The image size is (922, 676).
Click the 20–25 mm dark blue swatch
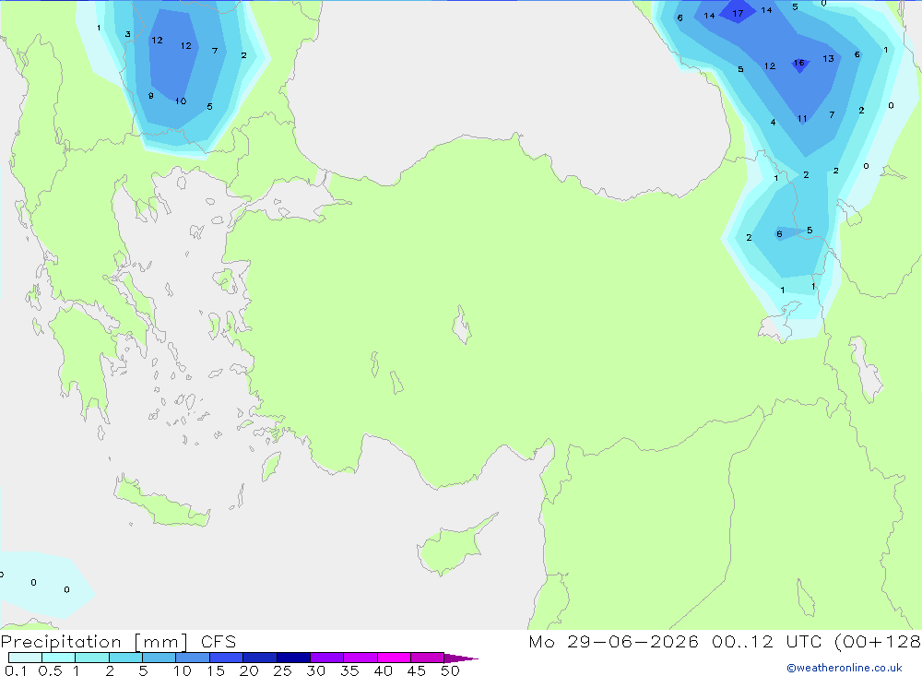[259, 658]
